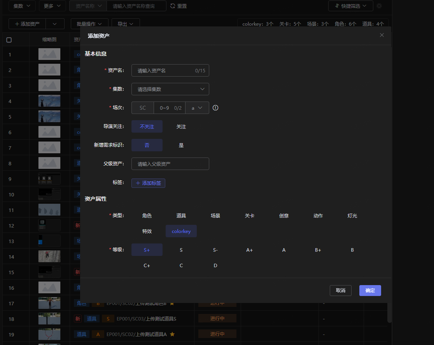Image resolution: width=434 pixels, height=345 pixels.
Task: Open the settings gear icon beside 快捷筛选
Action: [x=379, y=6]
